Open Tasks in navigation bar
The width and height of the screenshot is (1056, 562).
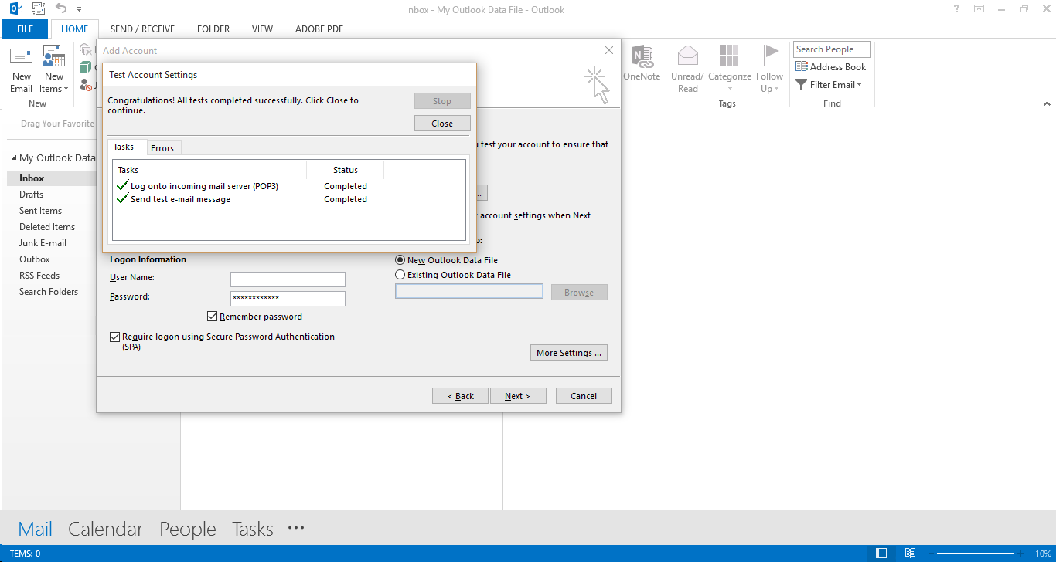click(253, 529)
